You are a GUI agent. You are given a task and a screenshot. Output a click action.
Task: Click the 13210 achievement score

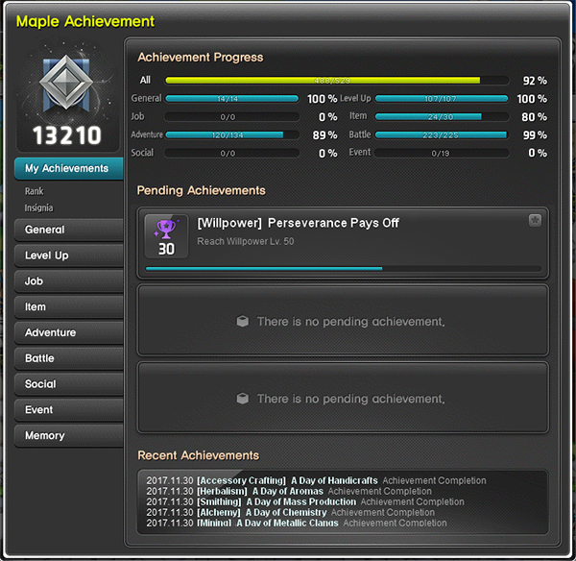(67, 135)
